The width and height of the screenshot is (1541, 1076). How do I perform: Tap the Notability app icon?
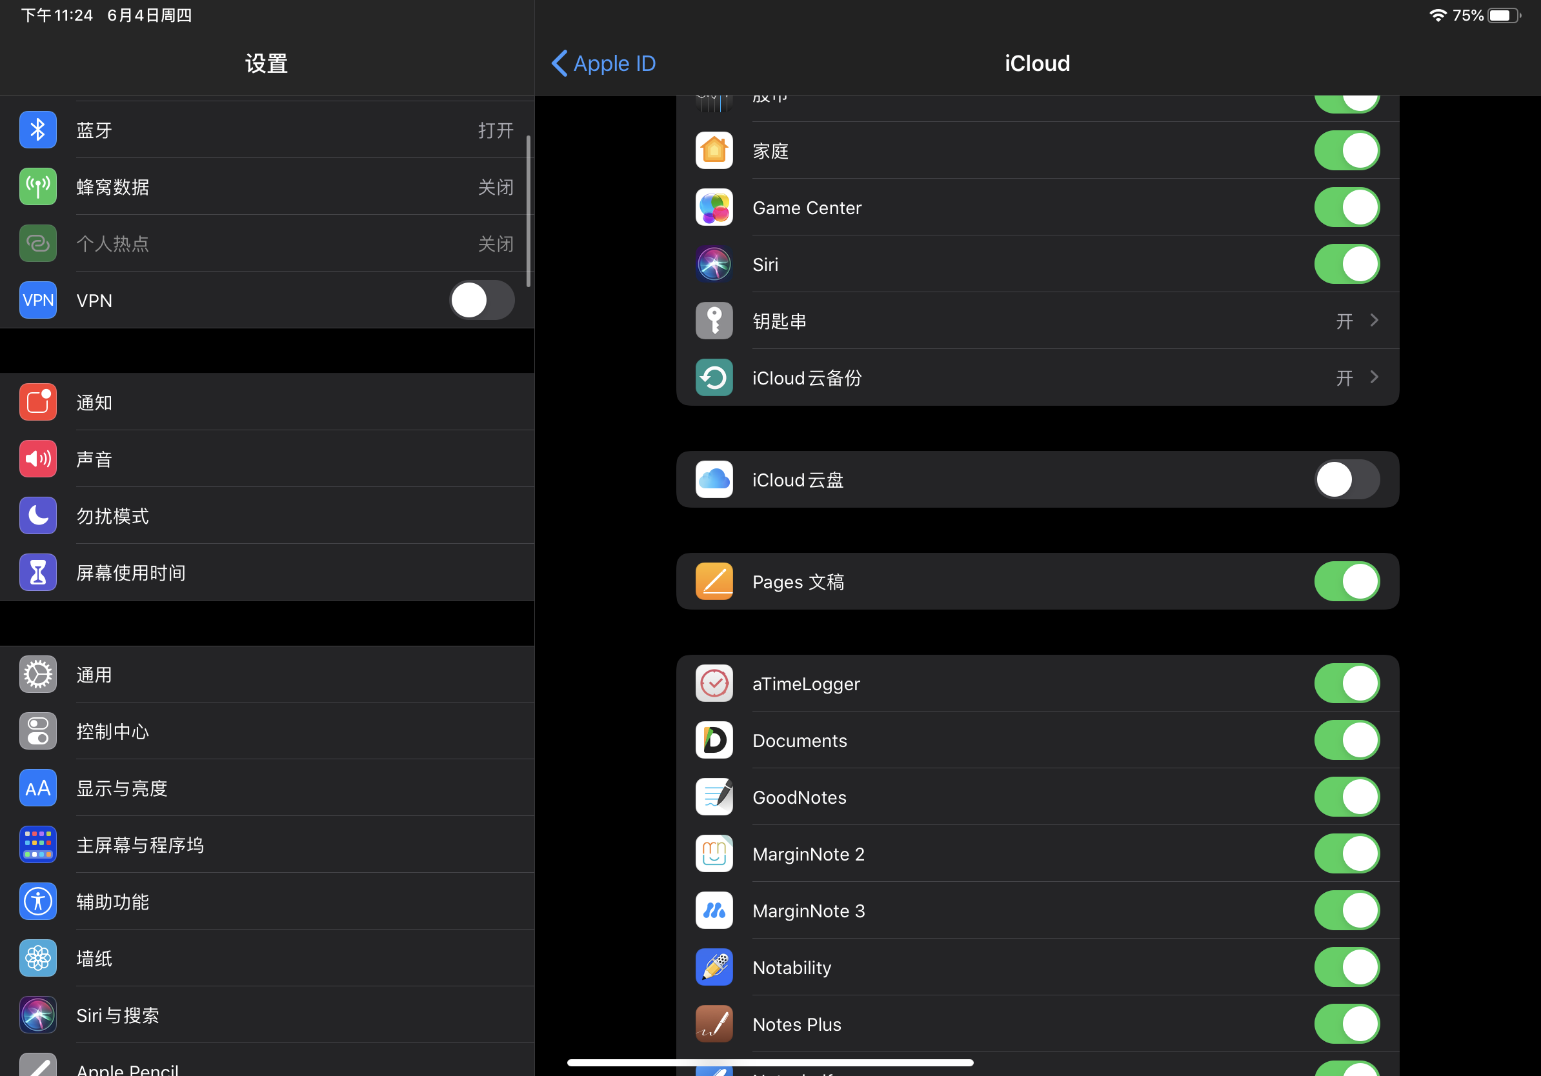coord(714,968)
